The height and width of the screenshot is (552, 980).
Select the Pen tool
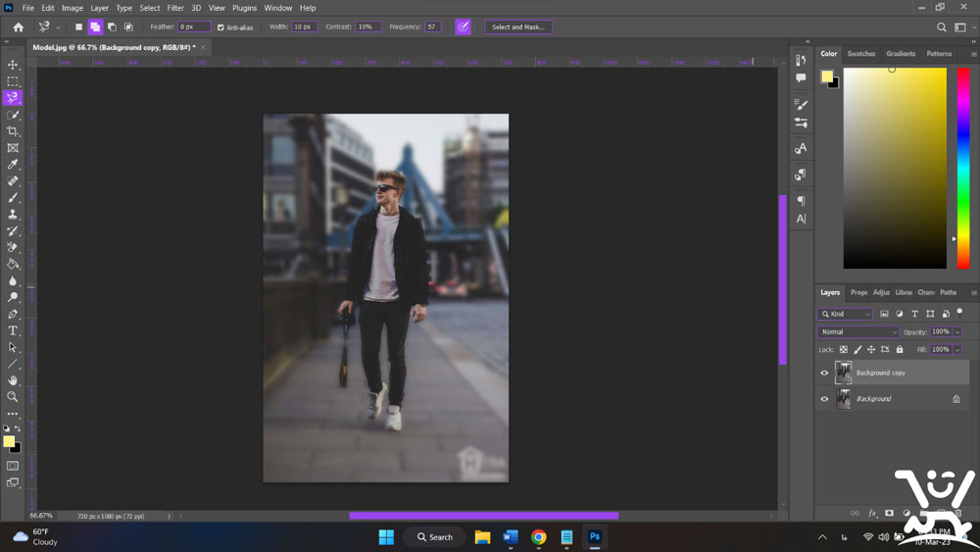click(x=13, y=314)
